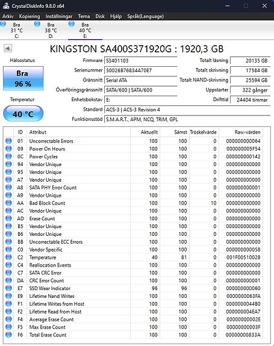The image size is (274, 346).
Task: Click the status orb for Temperature row C2
Action: [8, 257]
